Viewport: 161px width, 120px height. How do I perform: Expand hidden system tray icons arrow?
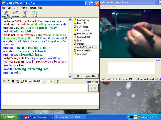[128, 117]
